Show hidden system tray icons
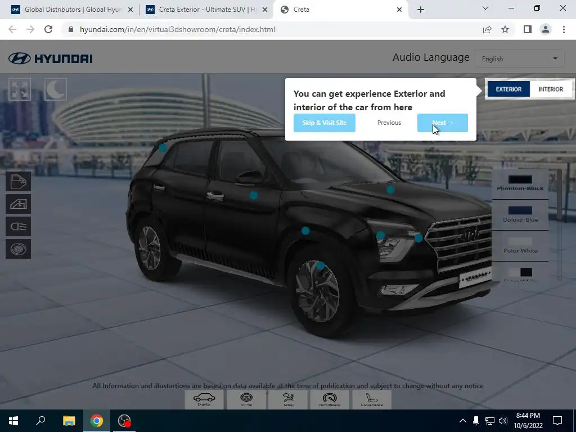 pos(463,421)
